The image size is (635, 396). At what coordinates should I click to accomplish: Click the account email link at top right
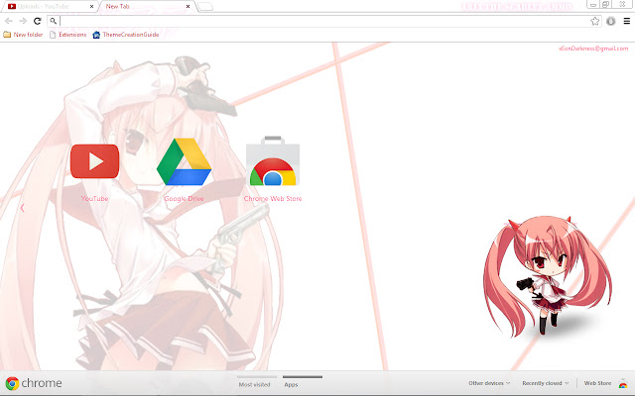coord(593,49)
